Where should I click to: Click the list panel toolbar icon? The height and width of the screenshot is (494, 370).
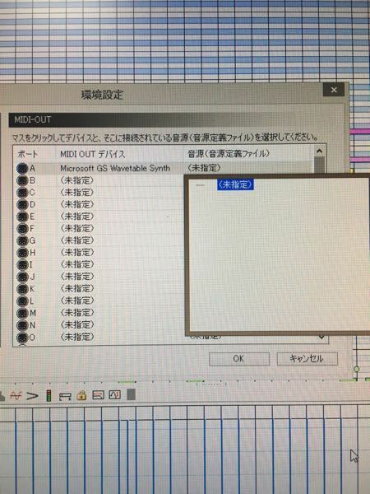coord(98,395)
